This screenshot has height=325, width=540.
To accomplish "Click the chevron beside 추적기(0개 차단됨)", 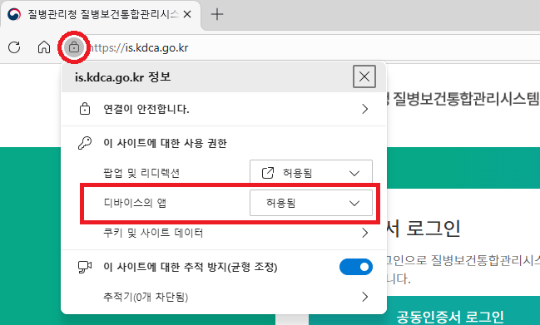I will pos(364,297).
